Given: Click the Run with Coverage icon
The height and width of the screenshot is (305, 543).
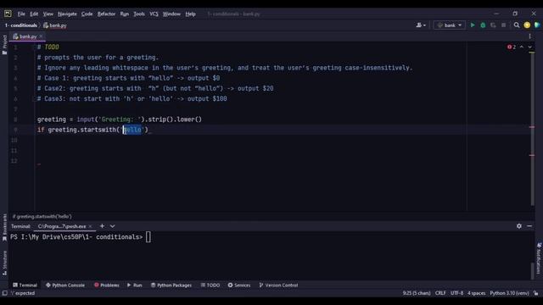Looking at the screenshot, I should 493,25.
